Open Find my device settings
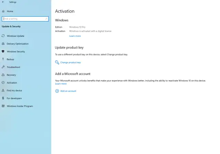220x154 pixels. point(14,91)
